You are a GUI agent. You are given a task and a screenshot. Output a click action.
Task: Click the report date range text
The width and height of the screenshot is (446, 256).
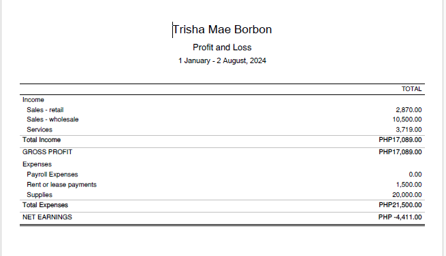click(x=222, y=60)
